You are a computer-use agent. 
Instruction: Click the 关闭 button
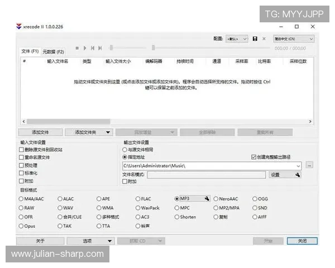tap(302, 241)
